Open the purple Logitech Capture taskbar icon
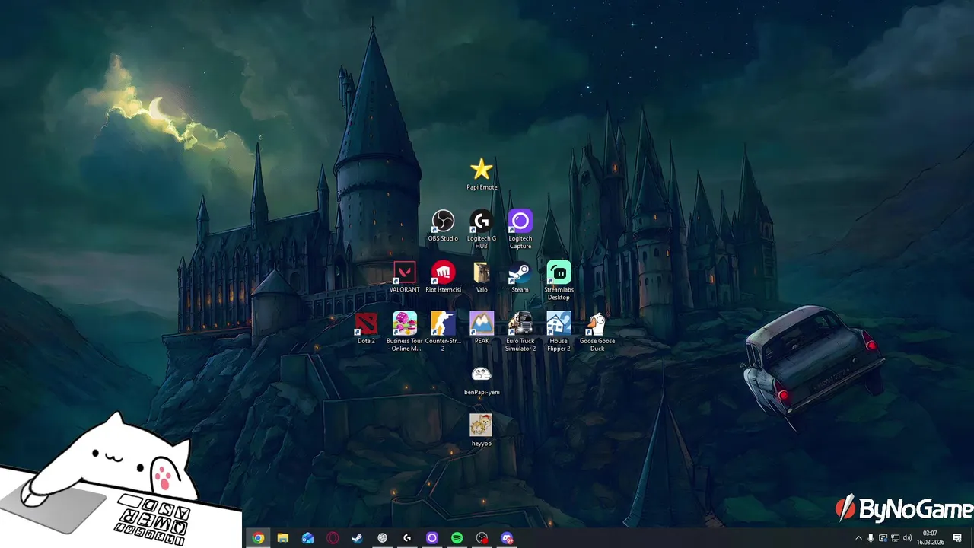This screenshot has height=548, width=974. click(x=432, y=538)
